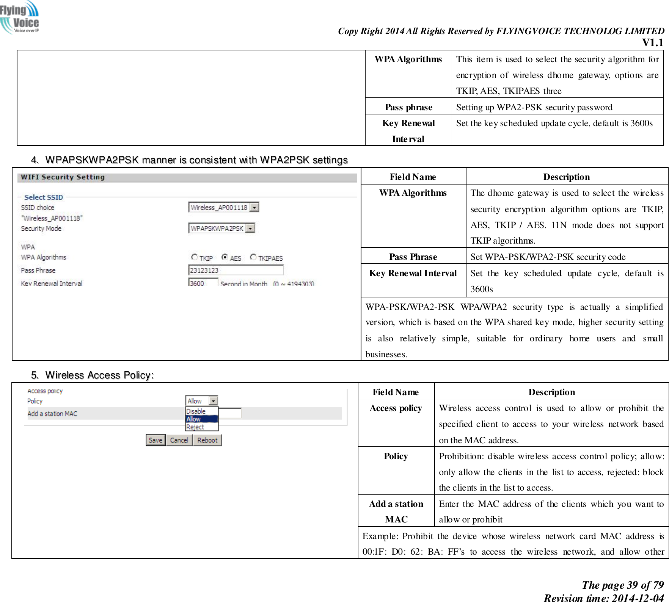Screen dimensions: 669x602
Task: Select the AES radio button
Action: point(225,257)
